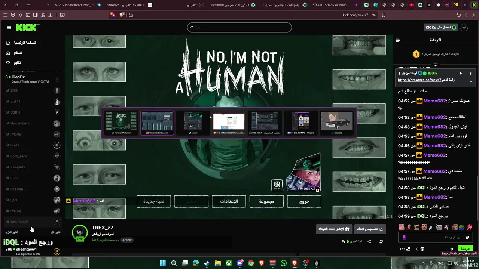Screen dimensions: 479x269
Task: Click the TikTok pinned tab
Action: point(429,5)
